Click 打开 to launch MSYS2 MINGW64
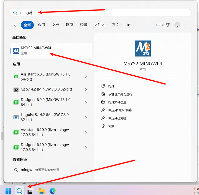199x195 pixels. (x=111, y=86)
